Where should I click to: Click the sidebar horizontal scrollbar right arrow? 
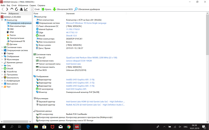pyautogui.click(x=30, y=122)
